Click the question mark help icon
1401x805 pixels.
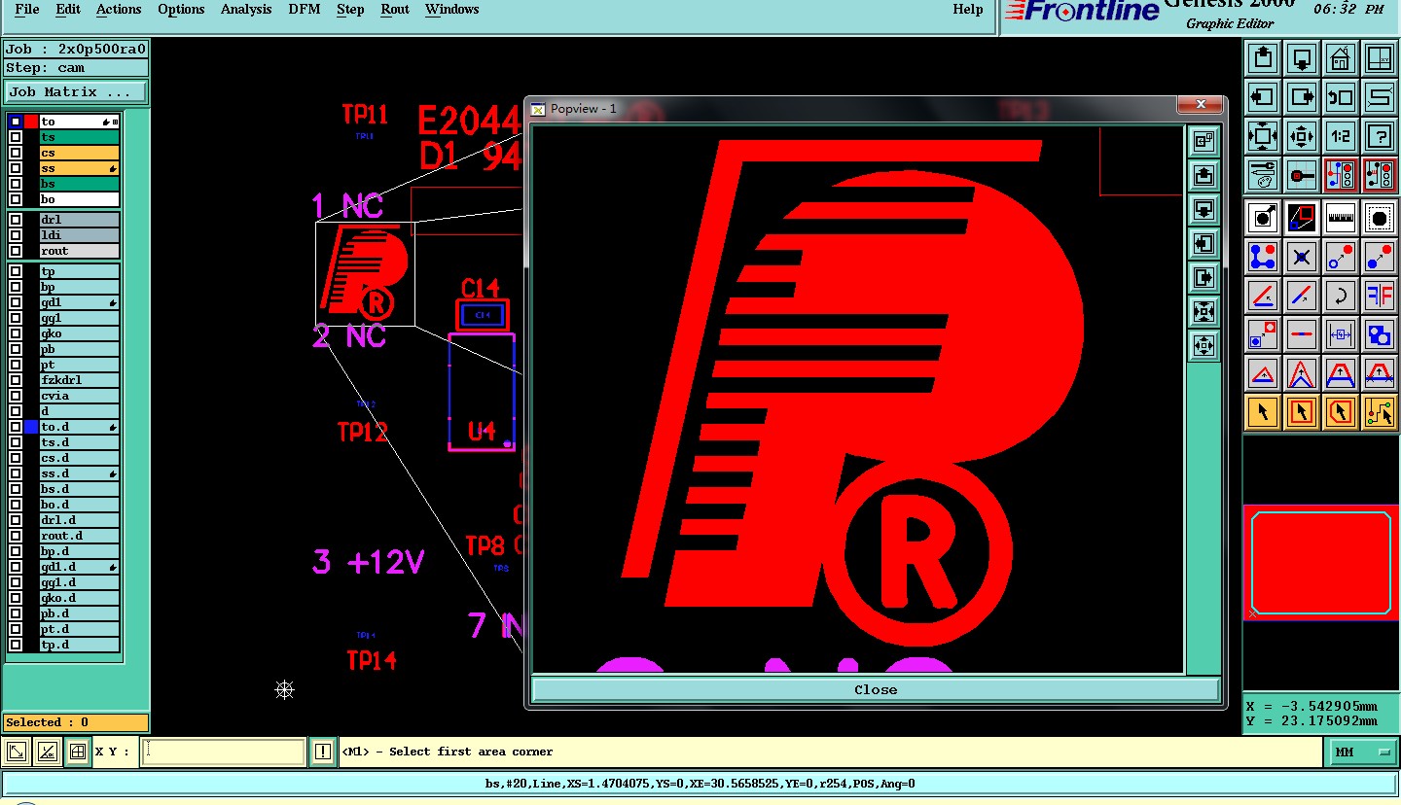click(x=1380, y=136)
